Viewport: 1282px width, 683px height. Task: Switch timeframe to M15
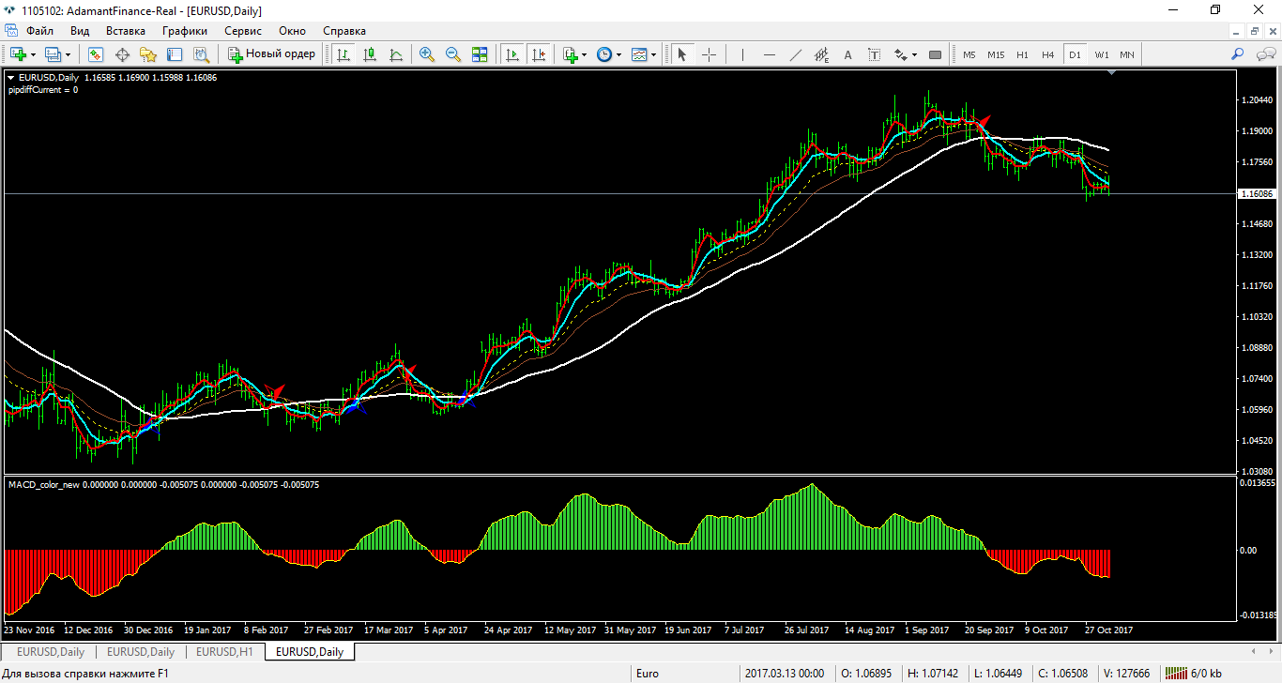click(x=996, y=54)
